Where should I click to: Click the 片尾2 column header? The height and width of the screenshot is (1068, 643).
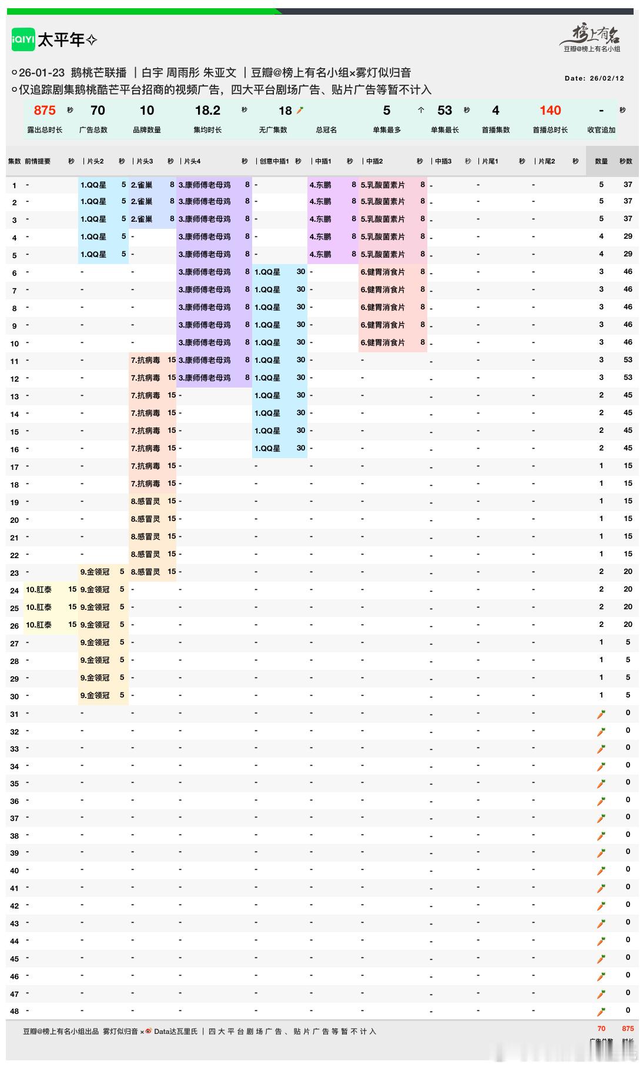click(x=547, y=161)
